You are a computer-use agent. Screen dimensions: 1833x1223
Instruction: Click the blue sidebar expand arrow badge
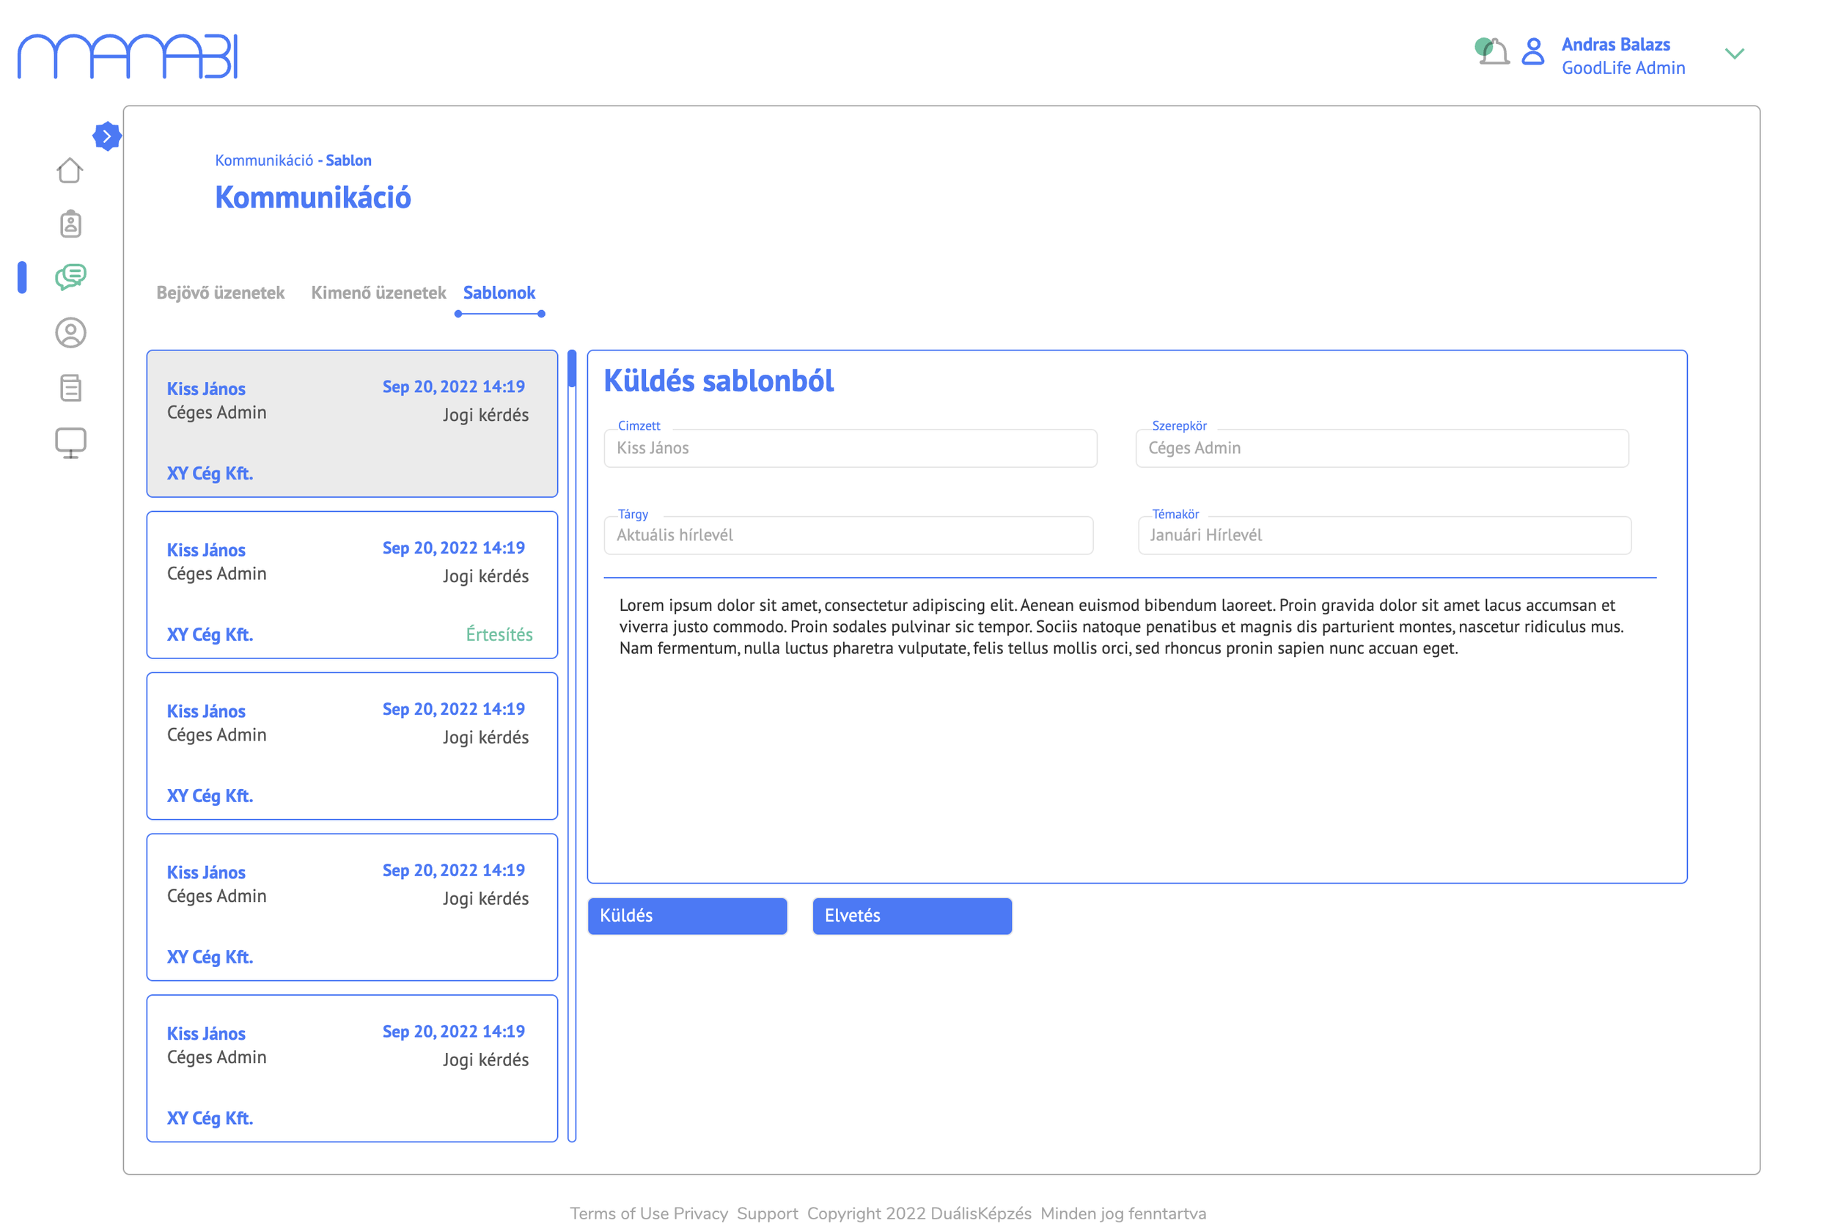pyautogui.click(x=107, y=136)
